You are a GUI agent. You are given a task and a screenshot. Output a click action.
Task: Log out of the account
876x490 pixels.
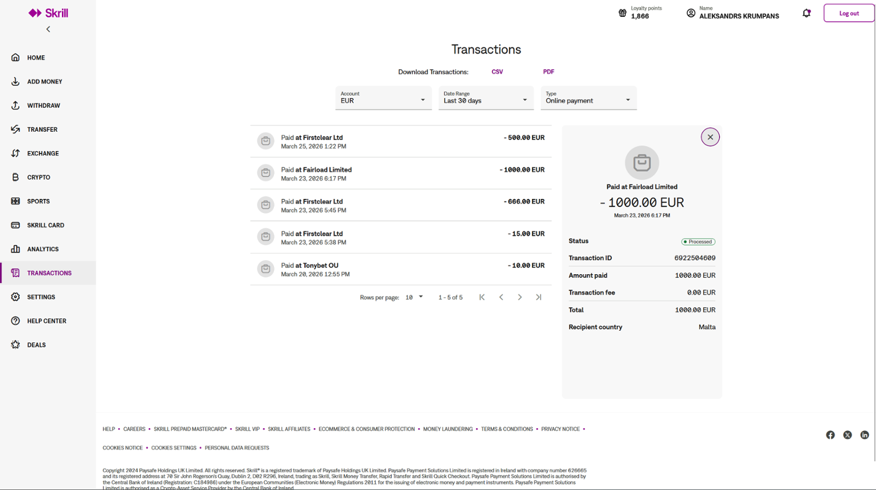(x=849, y=13)
